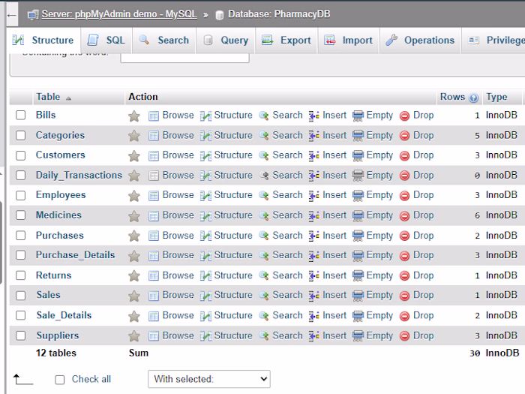The width and height of the screenshot is (525, 394).
Task: Click the left vertical scrollbar
Action: pyautogui.click(x=1, y=243)
